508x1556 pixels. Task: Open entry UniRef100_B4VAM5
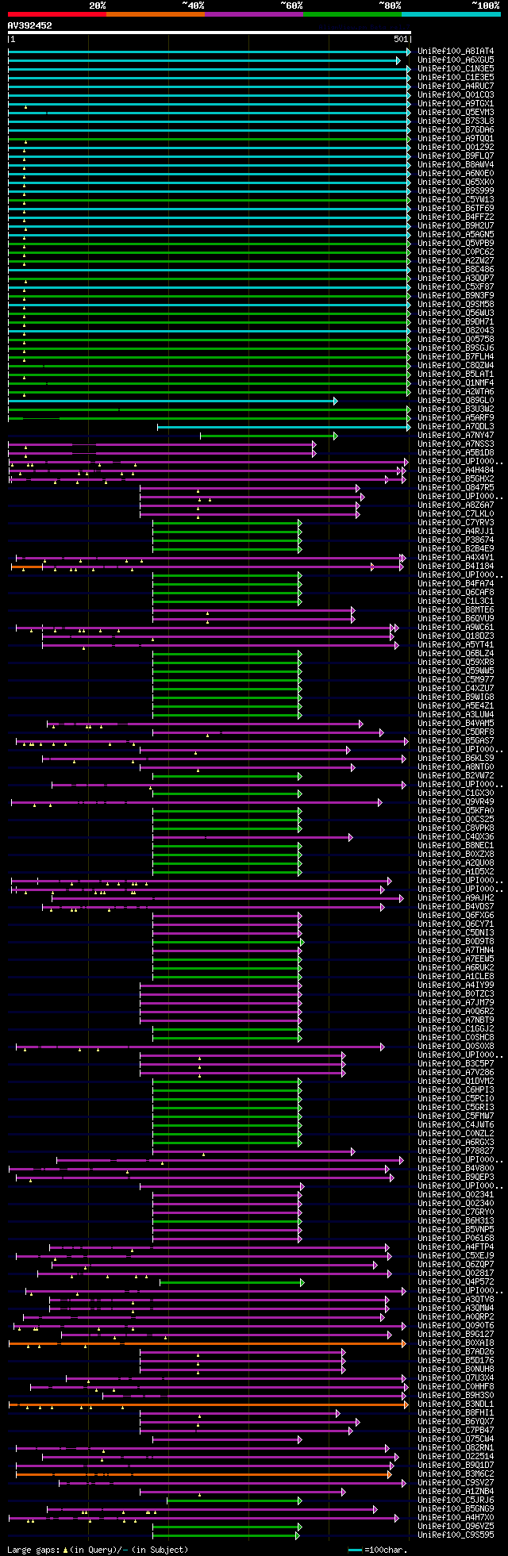[456, 724]
